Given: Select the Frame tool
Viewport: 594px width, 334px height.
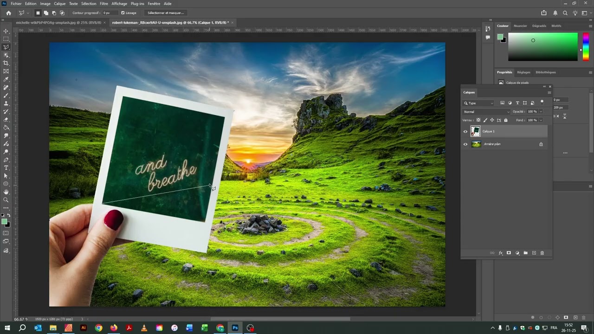Looking at the screenshot, I should click(x=6, y=71).
